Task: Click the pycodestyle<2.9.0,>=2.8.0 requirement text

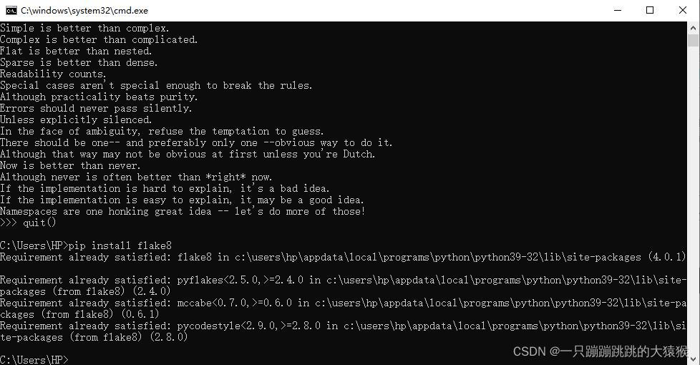Action: [248, 326]
